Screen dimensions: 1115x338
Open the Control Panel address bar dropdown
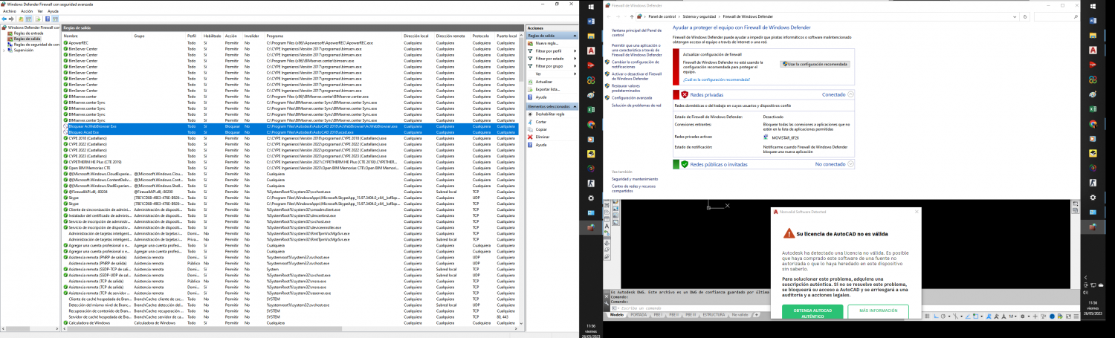tap(1015, 16)
